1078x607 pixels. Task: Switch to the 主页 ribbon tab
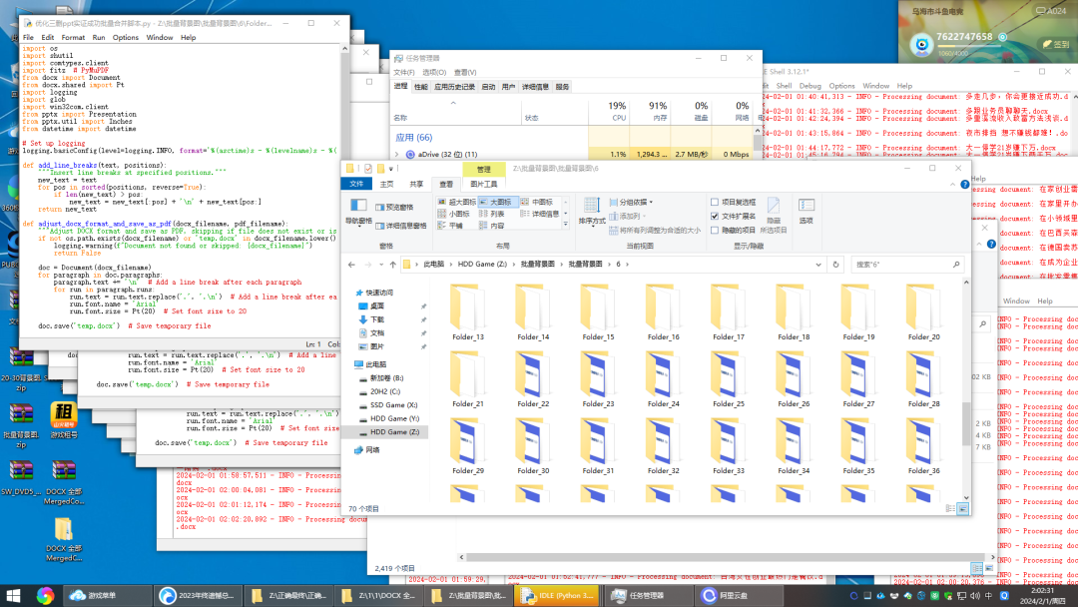point(387,185)
